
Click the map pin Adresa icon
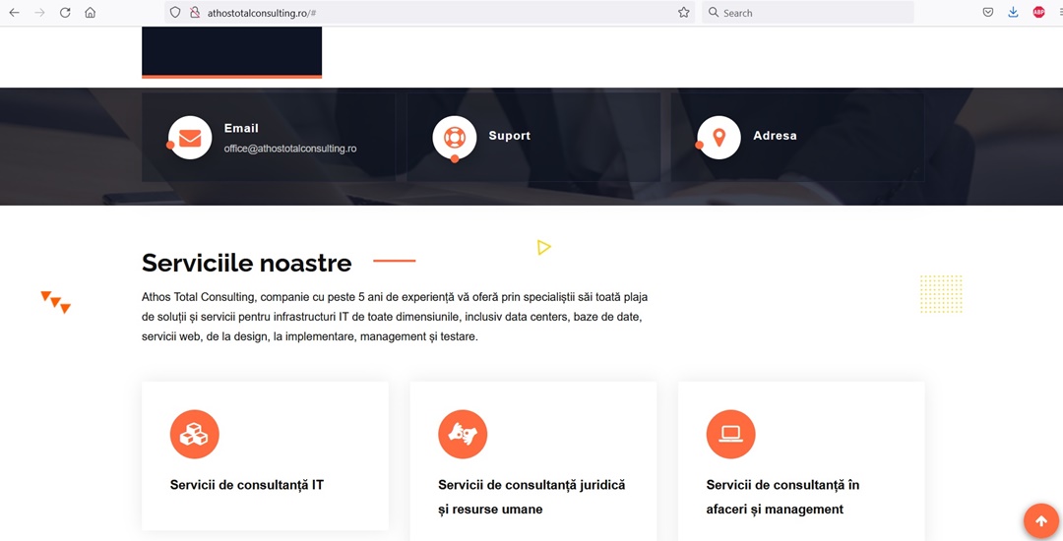click(719, 138)
